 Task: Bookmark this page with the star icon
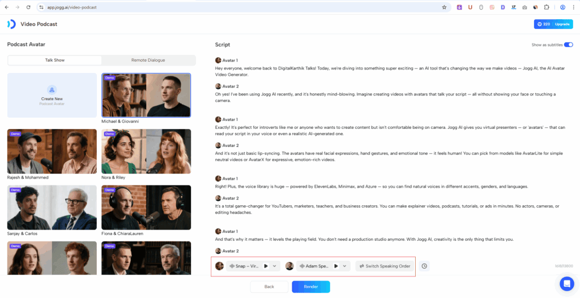tap(444, 7)
